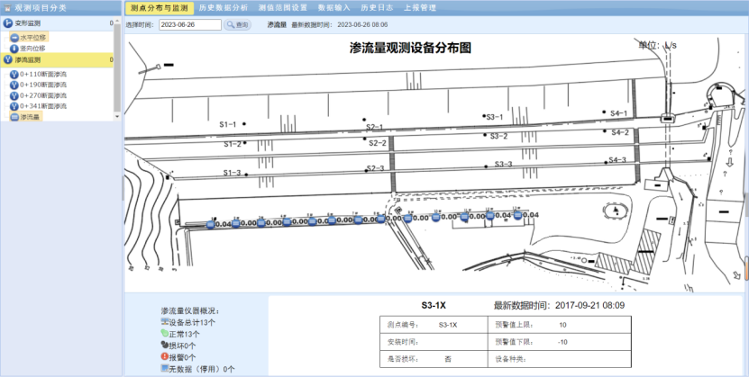Click the 水平位移 icon in the tree
749x377 pixels.
click(14, 38)
